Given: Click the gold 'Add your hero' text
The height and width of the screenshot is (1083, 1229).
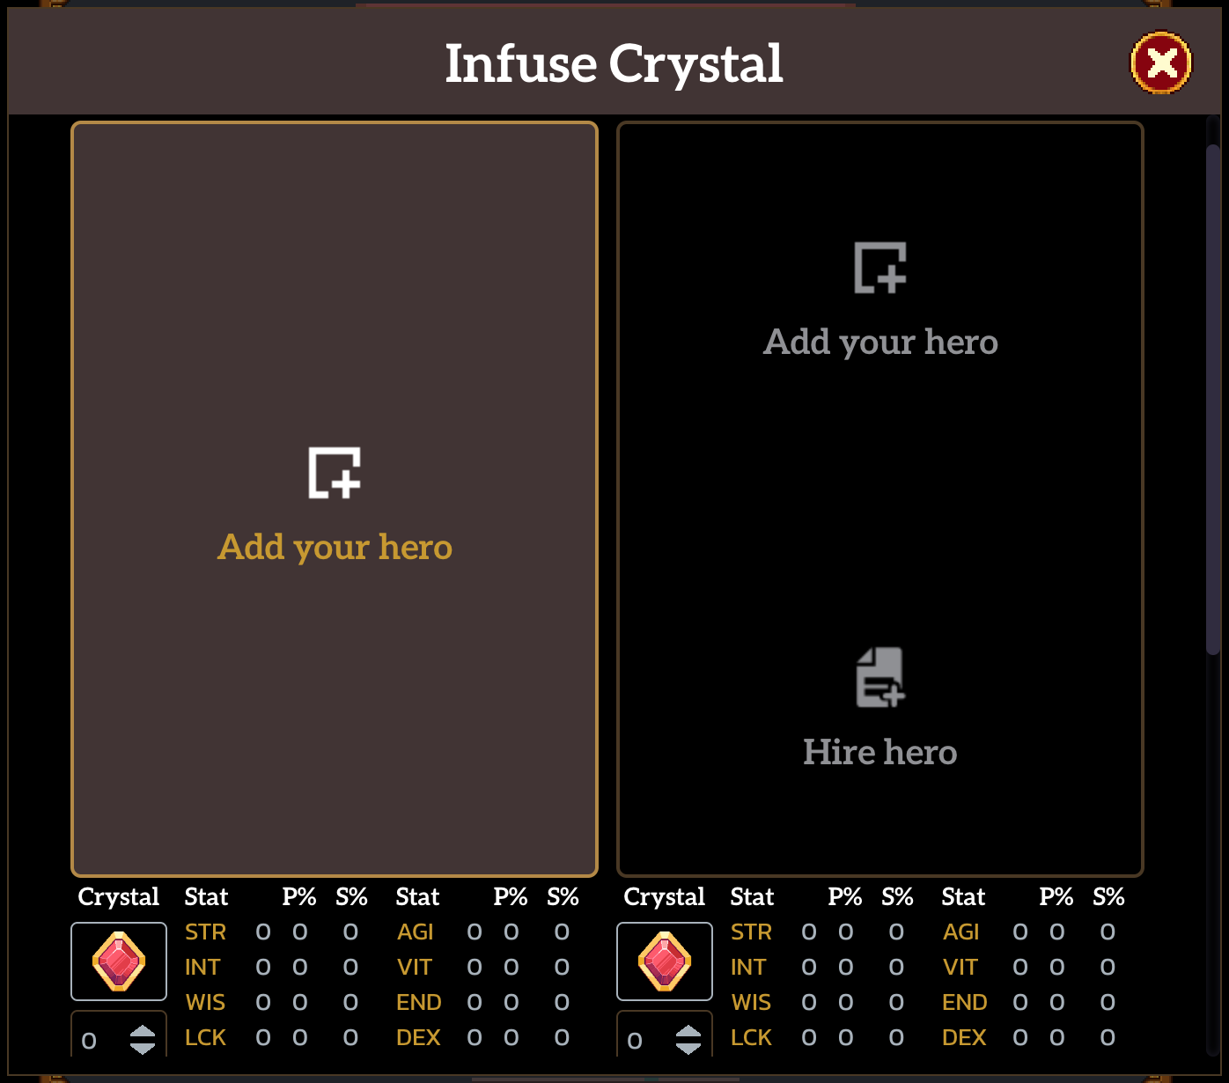Looking at the screenshot, I should [335, 547].
